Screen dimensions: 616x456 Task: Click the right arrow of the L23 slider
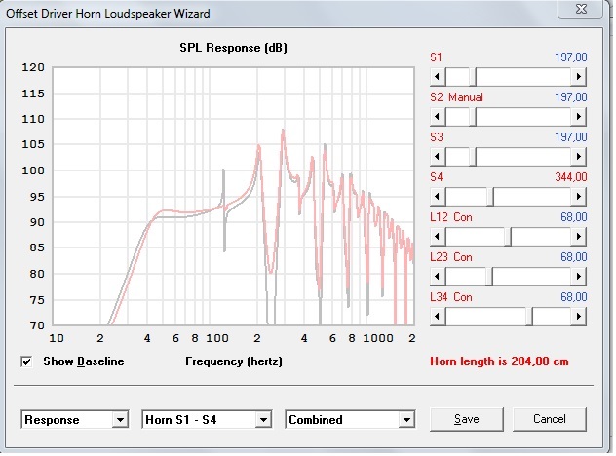click(x=579, y=277)
